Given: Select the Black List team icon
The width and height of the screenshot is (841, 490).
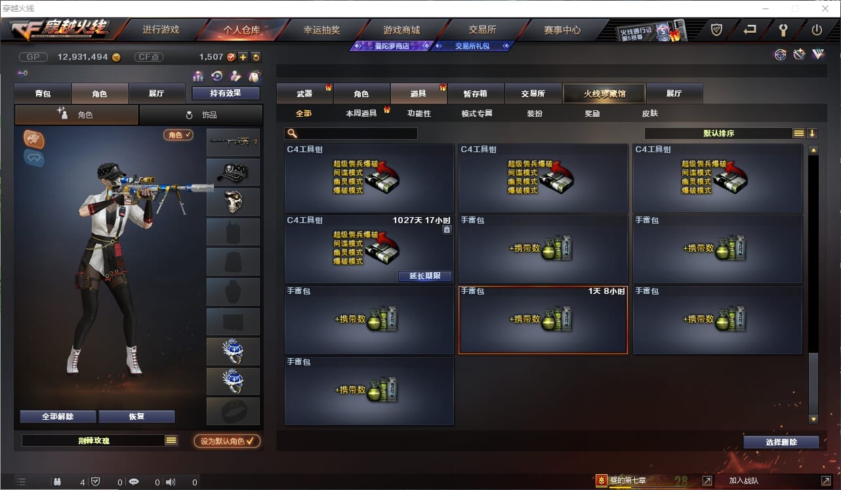Looking at the screenshot, I should (34, 138).
